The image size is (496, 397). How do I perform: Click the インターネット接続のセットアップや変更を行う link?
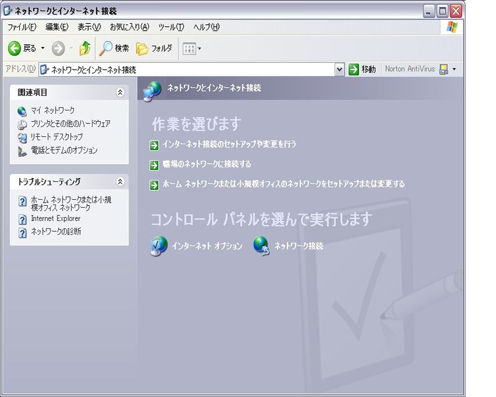click(229, 144)
